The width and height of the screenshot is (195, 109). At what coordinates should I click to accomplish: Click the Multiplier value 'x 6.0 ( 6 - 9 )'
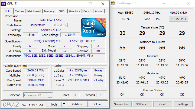[x=36, y=75]
